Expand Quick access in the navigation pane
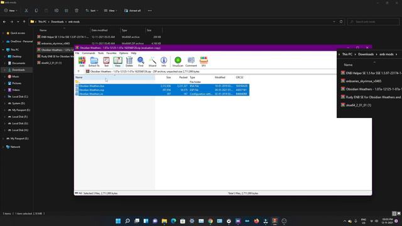 point(3,33)
